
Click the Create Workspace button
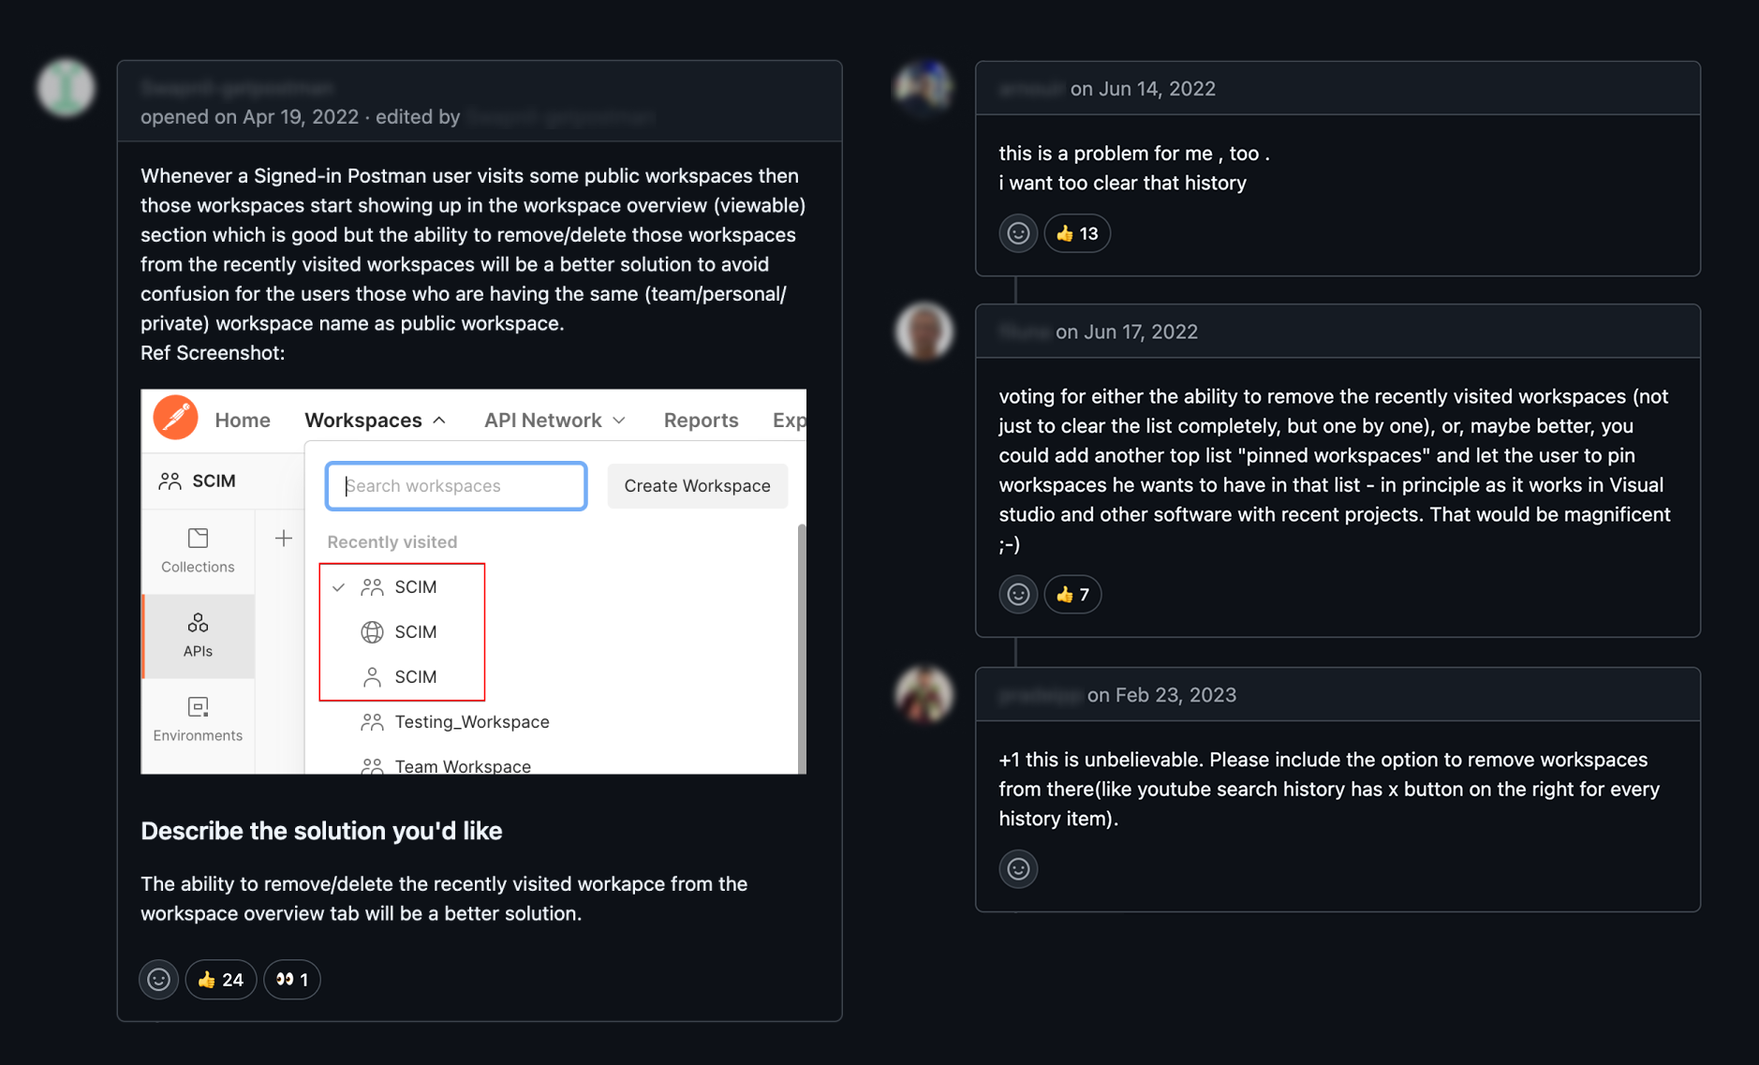697,486
